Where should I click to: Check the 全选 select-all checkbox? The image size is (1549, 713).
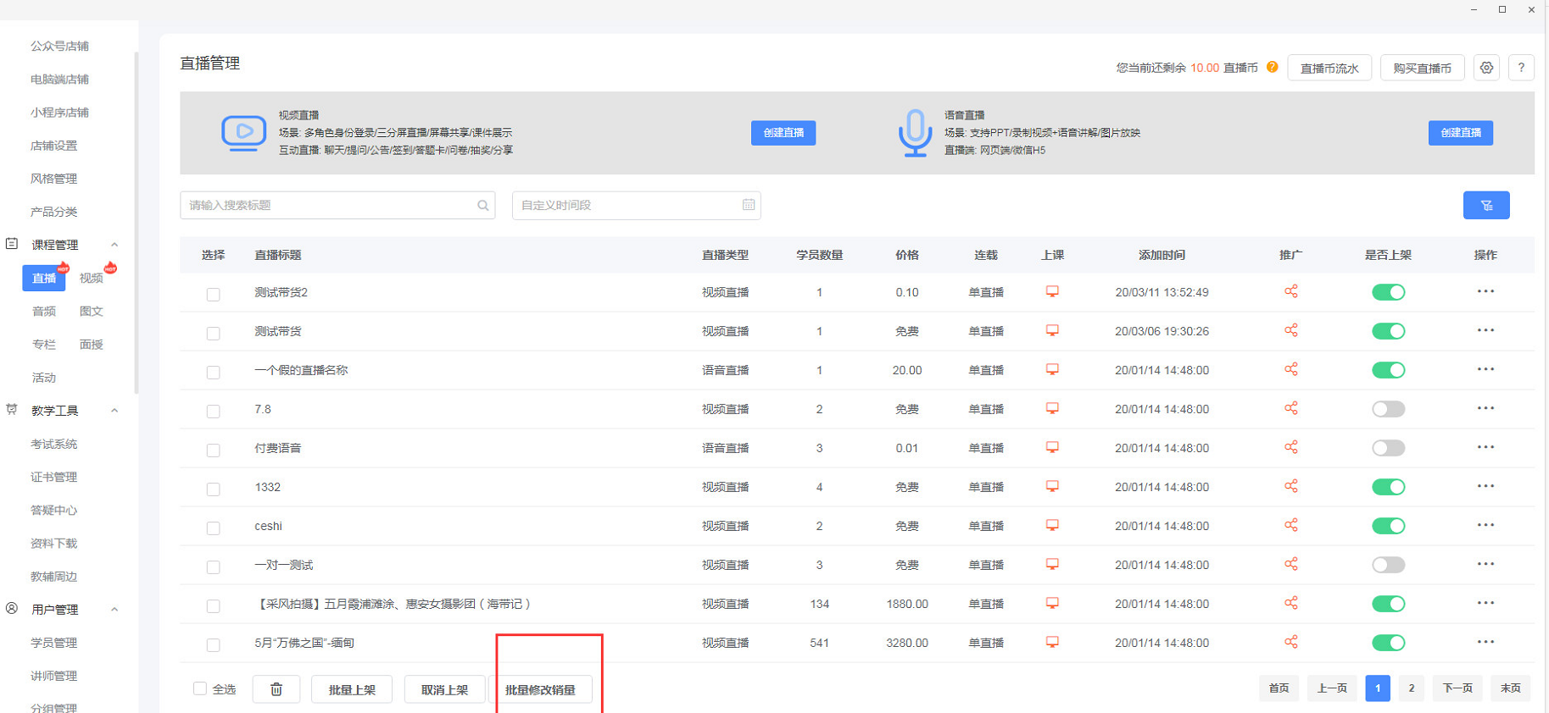point(200,688)
